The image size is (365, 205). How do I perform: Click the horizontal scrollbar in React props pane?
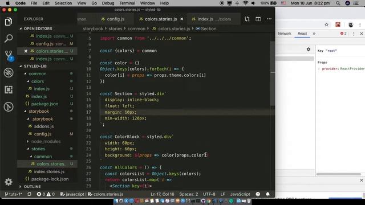click(x=338, y=174)
